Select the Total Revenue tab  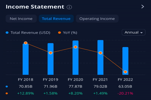tap(56, 19)
